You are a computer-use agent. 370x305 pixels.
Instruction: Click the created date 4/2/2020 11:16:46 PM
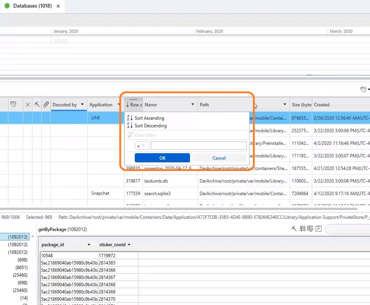(342, 143)
